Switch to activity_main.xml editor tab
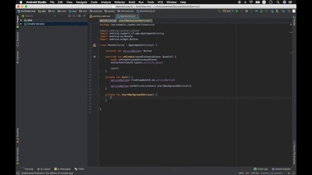 tap(101, 16)
